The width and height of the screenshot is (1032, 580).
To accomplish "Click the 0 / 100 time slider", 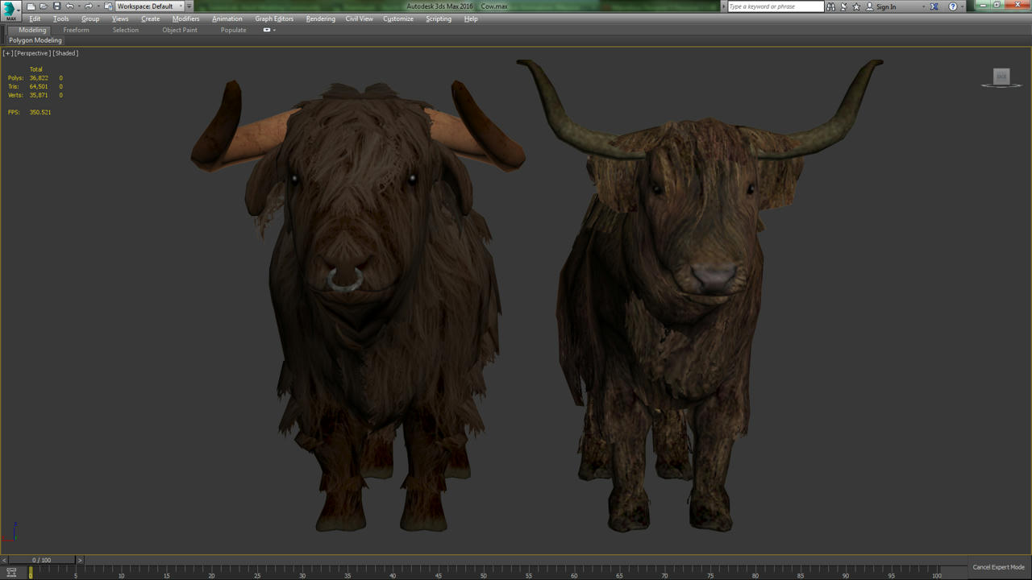I will point(42,560).
